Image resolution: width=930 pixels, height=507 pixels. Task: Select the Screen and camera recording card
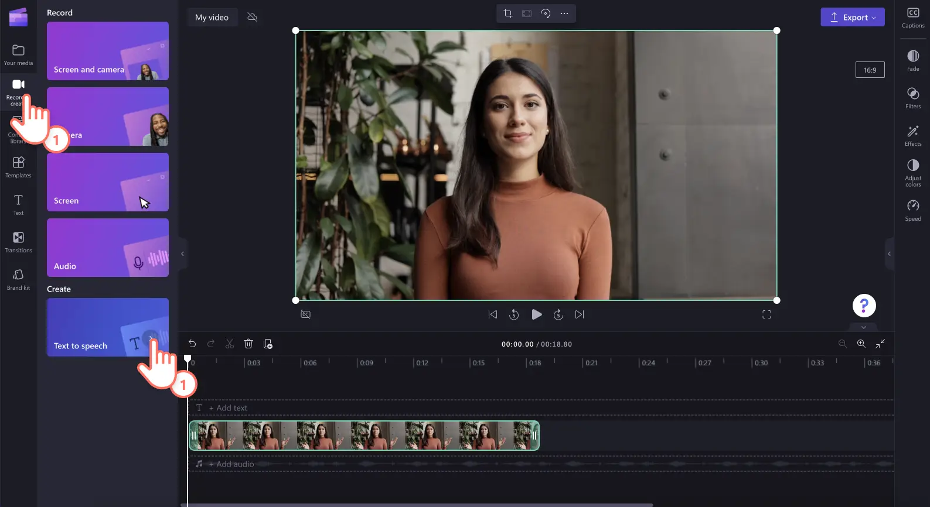[x=108, y=51]
